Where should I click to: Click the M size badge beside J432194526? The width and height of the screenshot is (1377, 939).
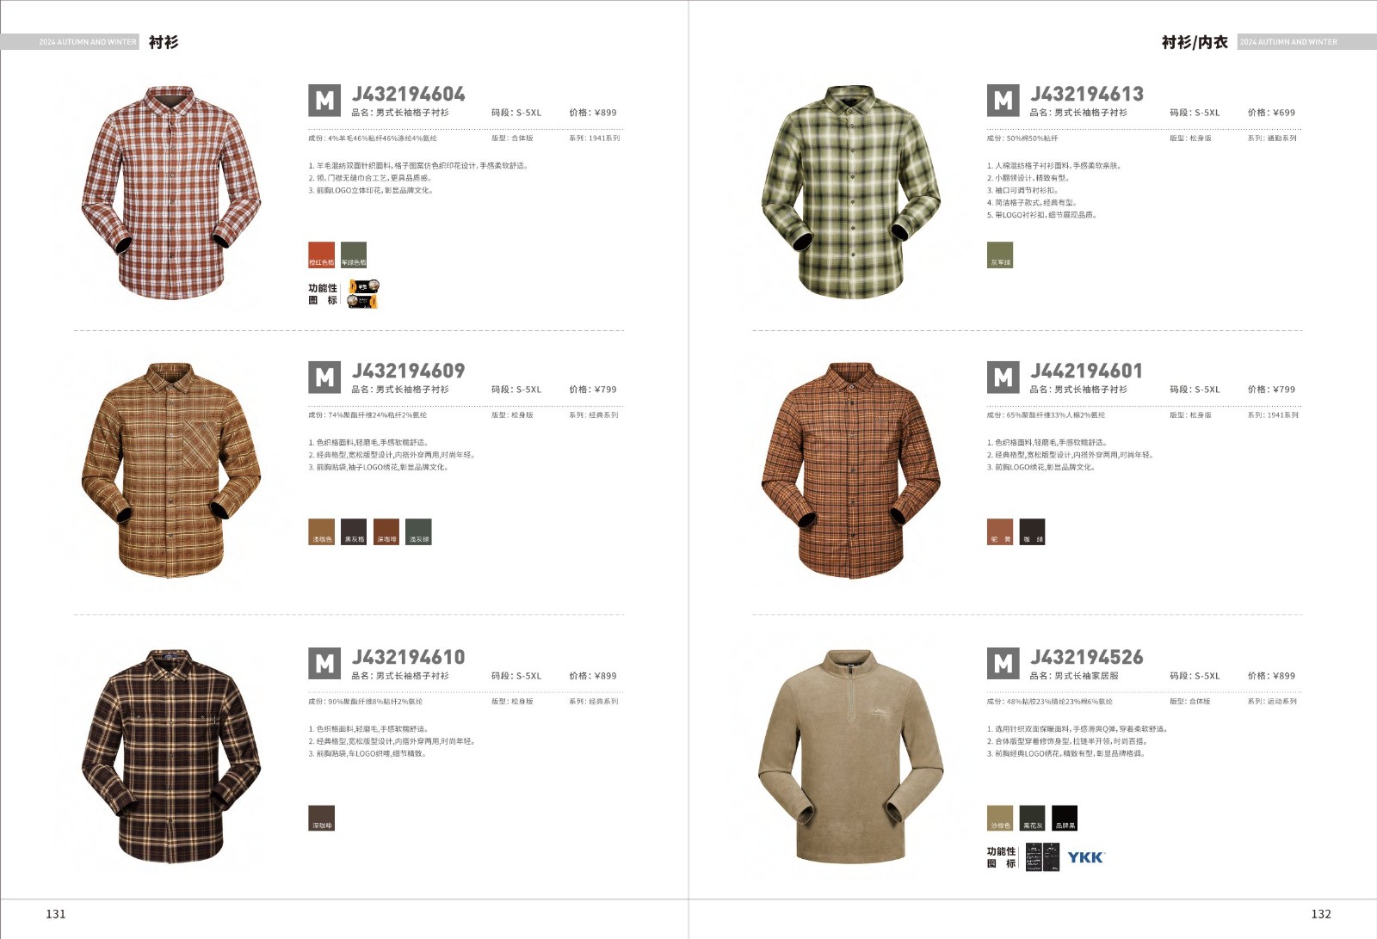[x=1003, y=664]
